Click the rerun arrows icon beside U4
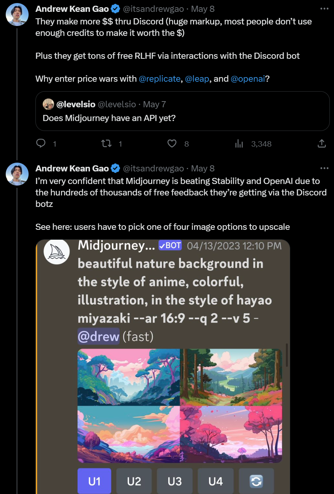The image size is (334, 494). (256, 481)
